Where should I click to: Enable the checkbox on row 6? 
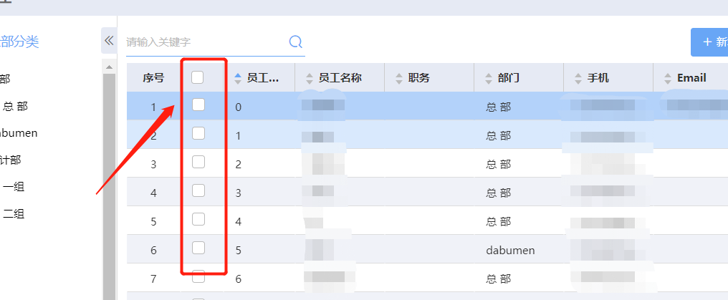click(198, 248)
